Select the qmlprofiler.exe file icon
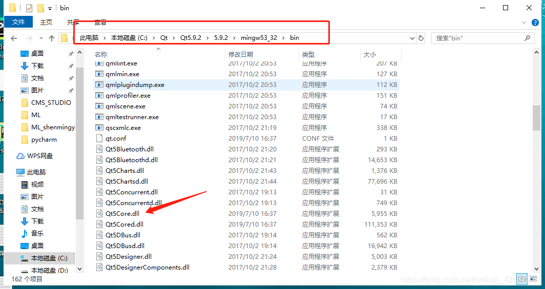 click(x=99, y=96)
